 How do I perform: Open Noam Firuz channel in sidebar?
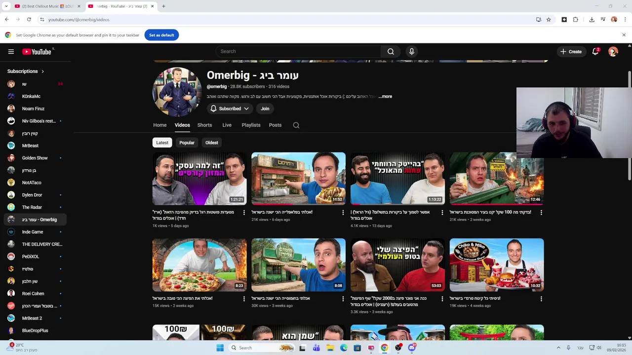click(x=35, y=109)
